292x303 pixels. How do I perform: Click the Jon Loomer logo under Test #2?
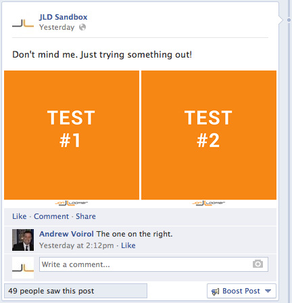click(x=209, y=203)
